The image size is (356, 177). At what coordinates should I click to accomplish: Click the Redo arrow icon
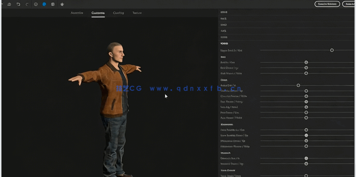click(27, 4)
